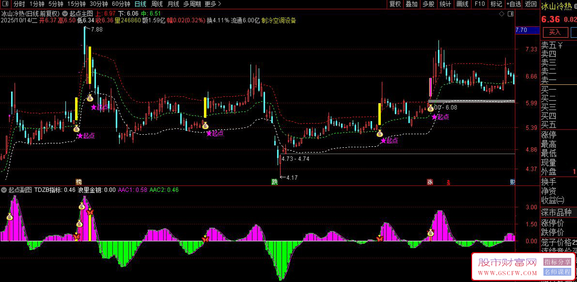Click the red 涨 badge on the date axis
The image size is (577, 282).
pyautogui.click(x=430, y=182)
